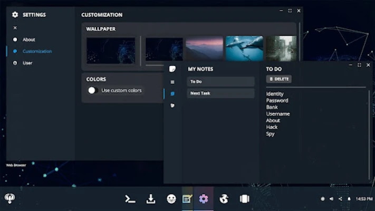Screen dimensions: 375x211
Task: Click the word Bank in the note
Action: pyautogui.click(x=272, y=107)
